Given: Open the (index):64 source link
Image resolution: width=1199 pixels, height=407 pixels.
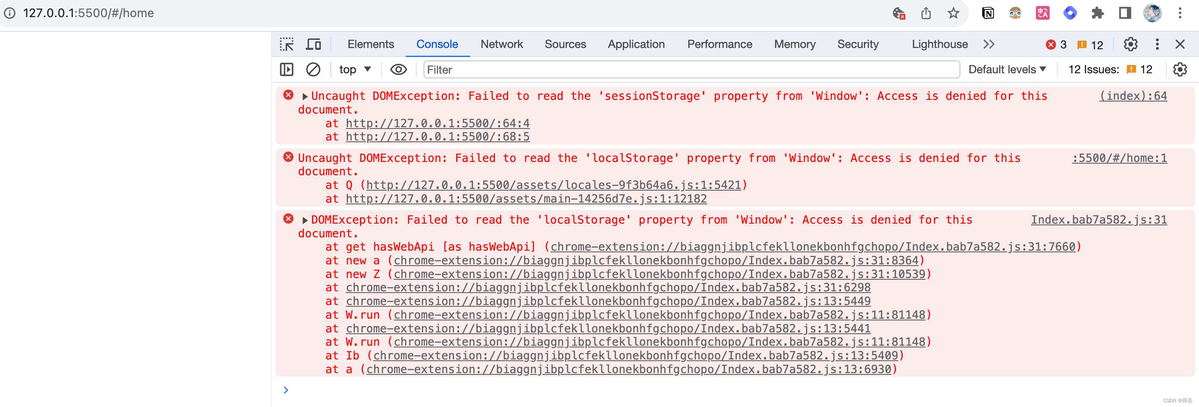Looking at the screenshot, I should [1133, 96].
